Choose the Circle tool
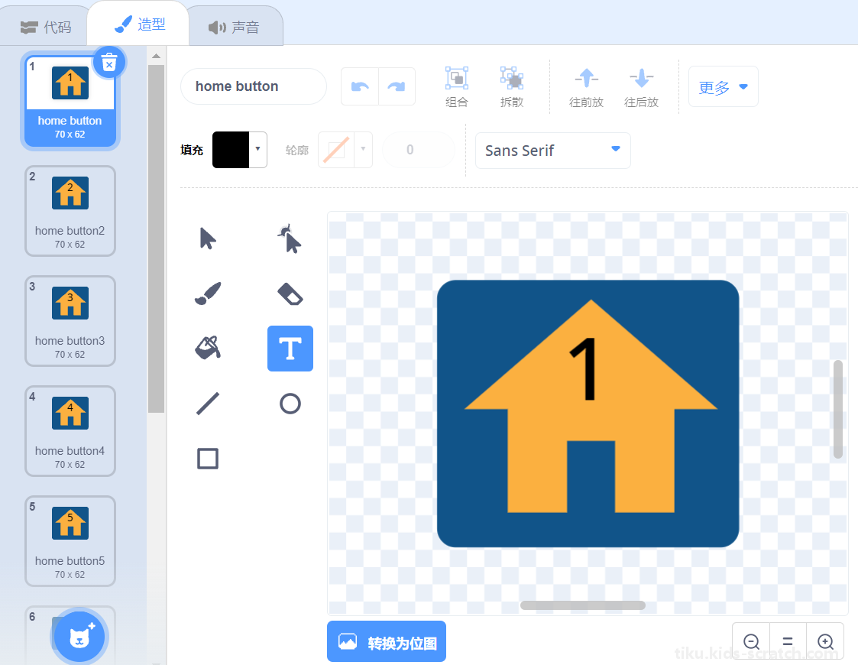This screenshot has width=858, height=665. click(x=290, y=404)
